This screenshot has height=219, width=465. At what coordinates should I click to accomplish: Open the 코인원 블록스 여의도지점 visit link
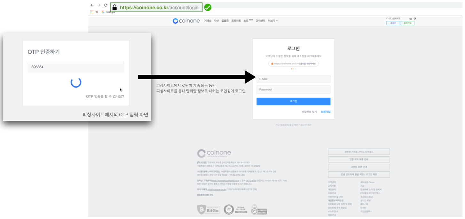click(x=218, y=184)
